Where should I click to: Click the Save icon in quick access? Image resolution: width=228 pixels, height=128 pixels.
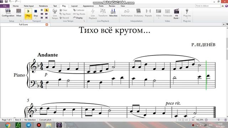click(x=6, y=1)
